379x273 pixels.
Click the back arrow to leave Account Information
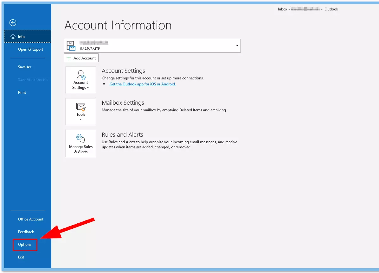pos(13,22)
